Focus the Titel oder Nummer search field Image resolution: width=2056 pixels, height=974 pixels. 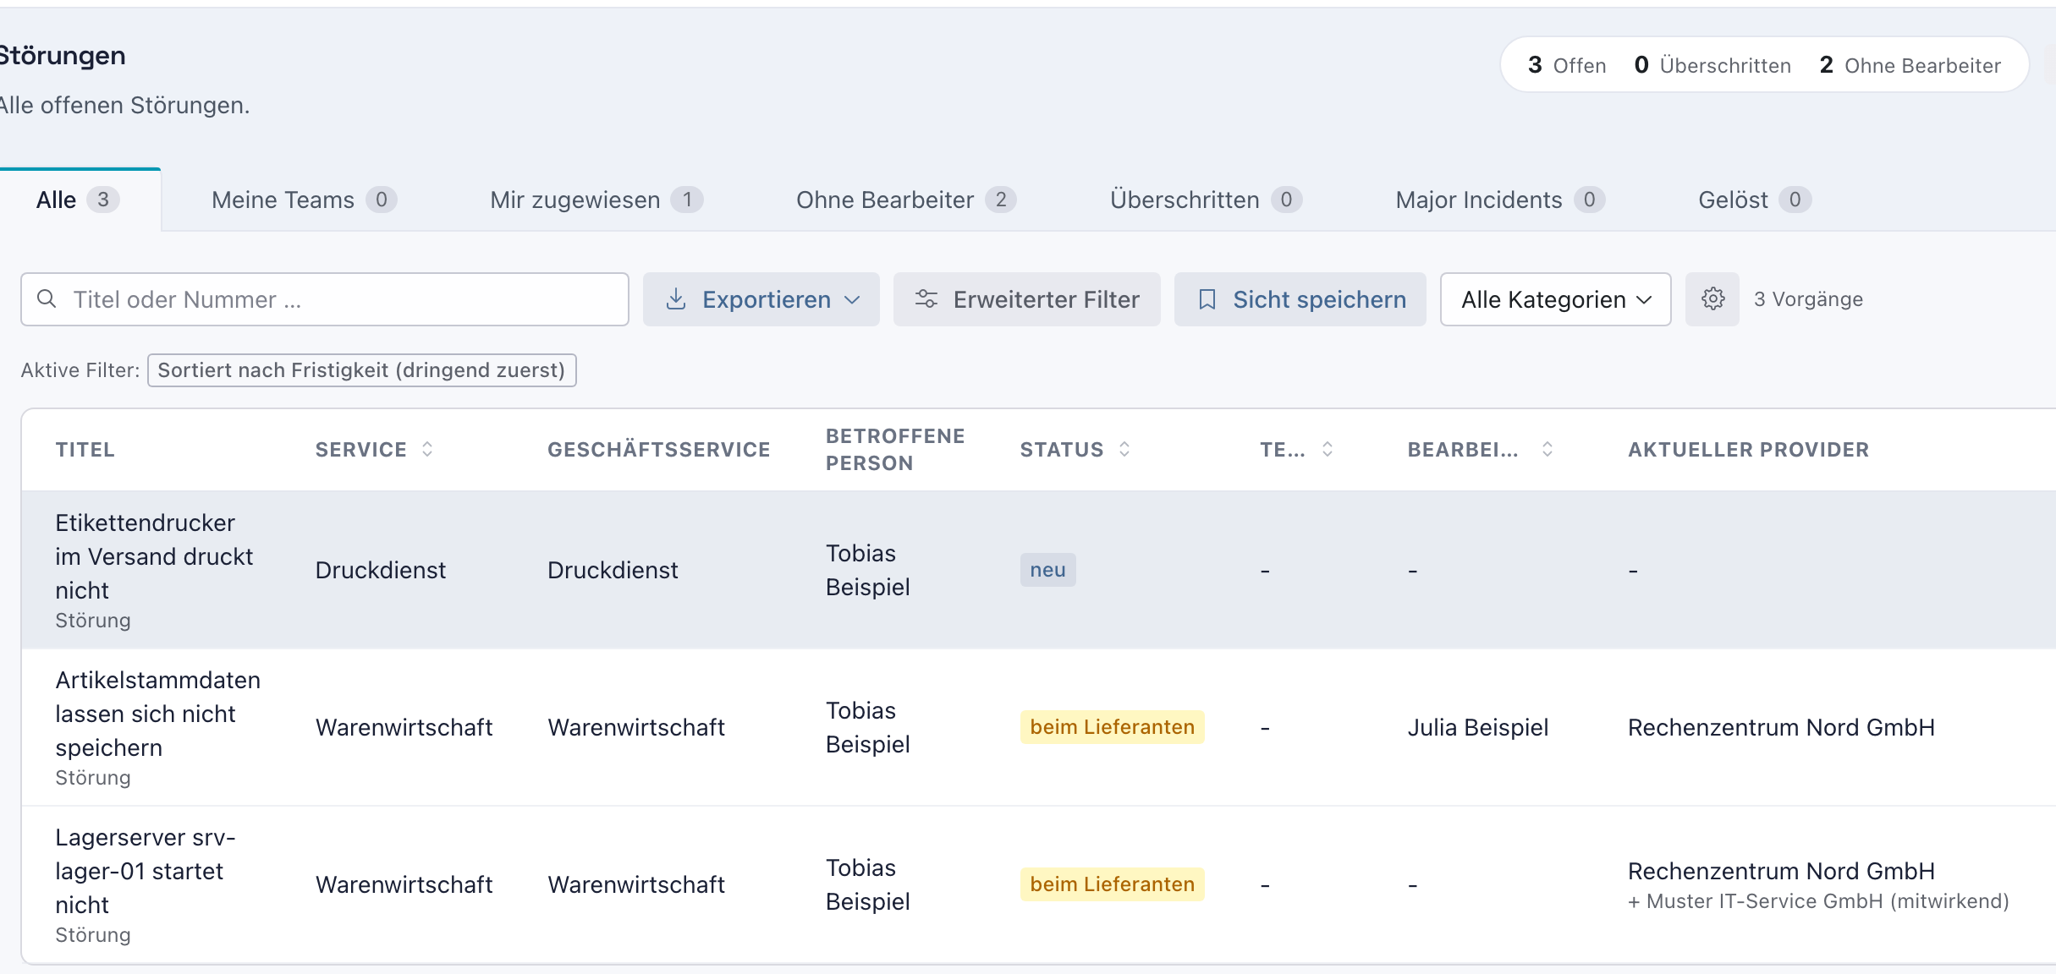coord(325,299)
